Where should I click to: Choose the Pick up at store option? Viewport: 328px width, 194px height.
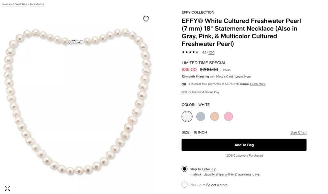click(184, 185)
